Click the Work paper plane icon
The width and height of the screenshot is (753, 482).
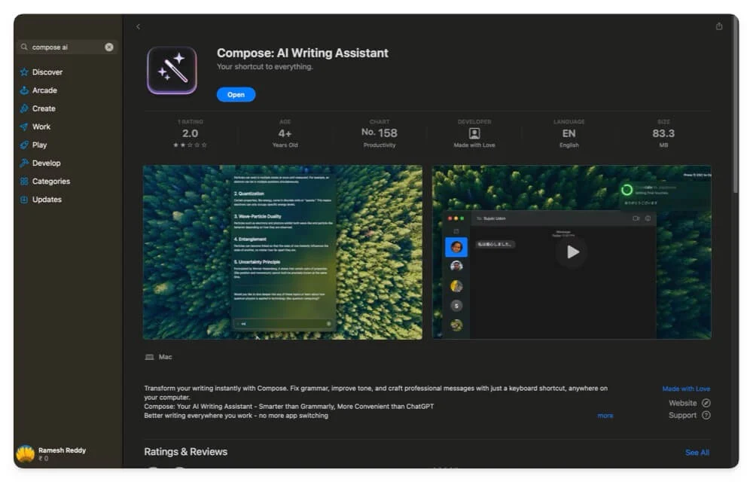coord(24,127)
